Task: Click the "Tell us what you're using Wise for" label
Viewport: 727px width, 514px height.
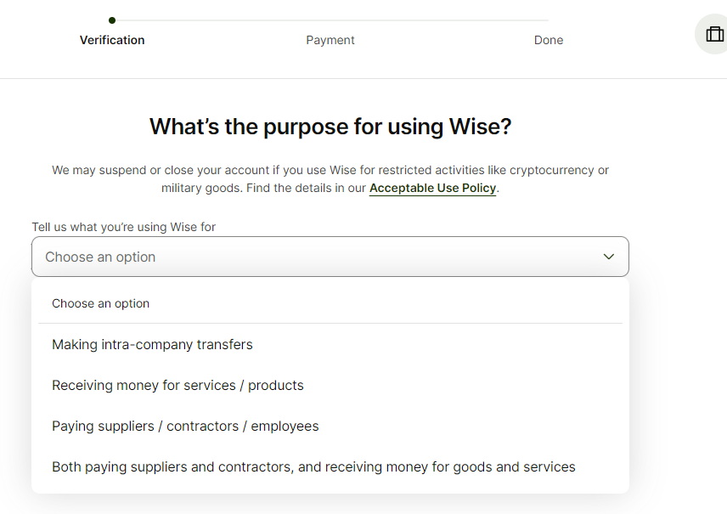Action: click(123, 227)
